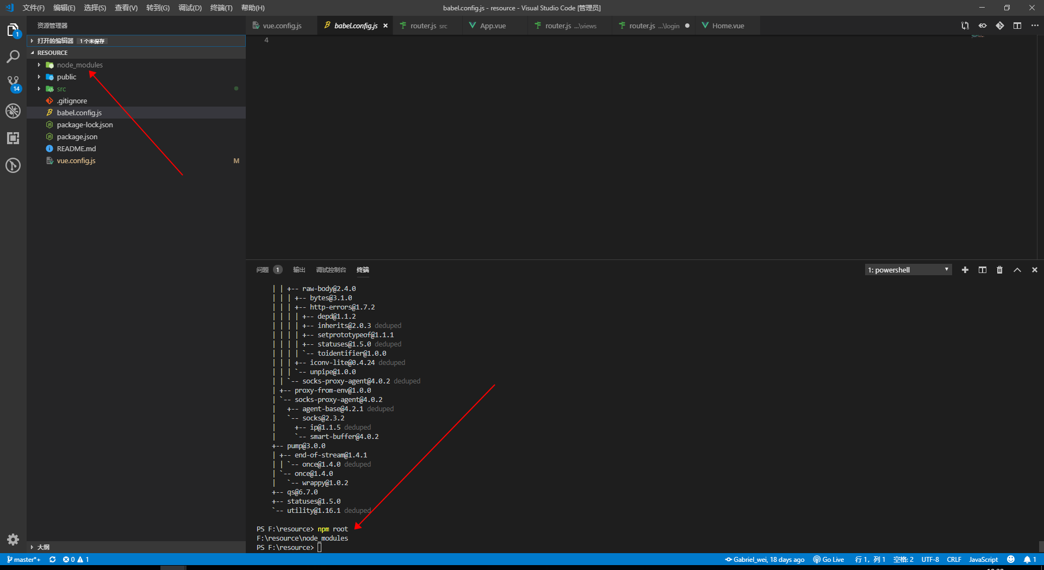The image size is (1044, 570).
Task: Maximize the terminal panel size
Action: (x=1017, y=270)
